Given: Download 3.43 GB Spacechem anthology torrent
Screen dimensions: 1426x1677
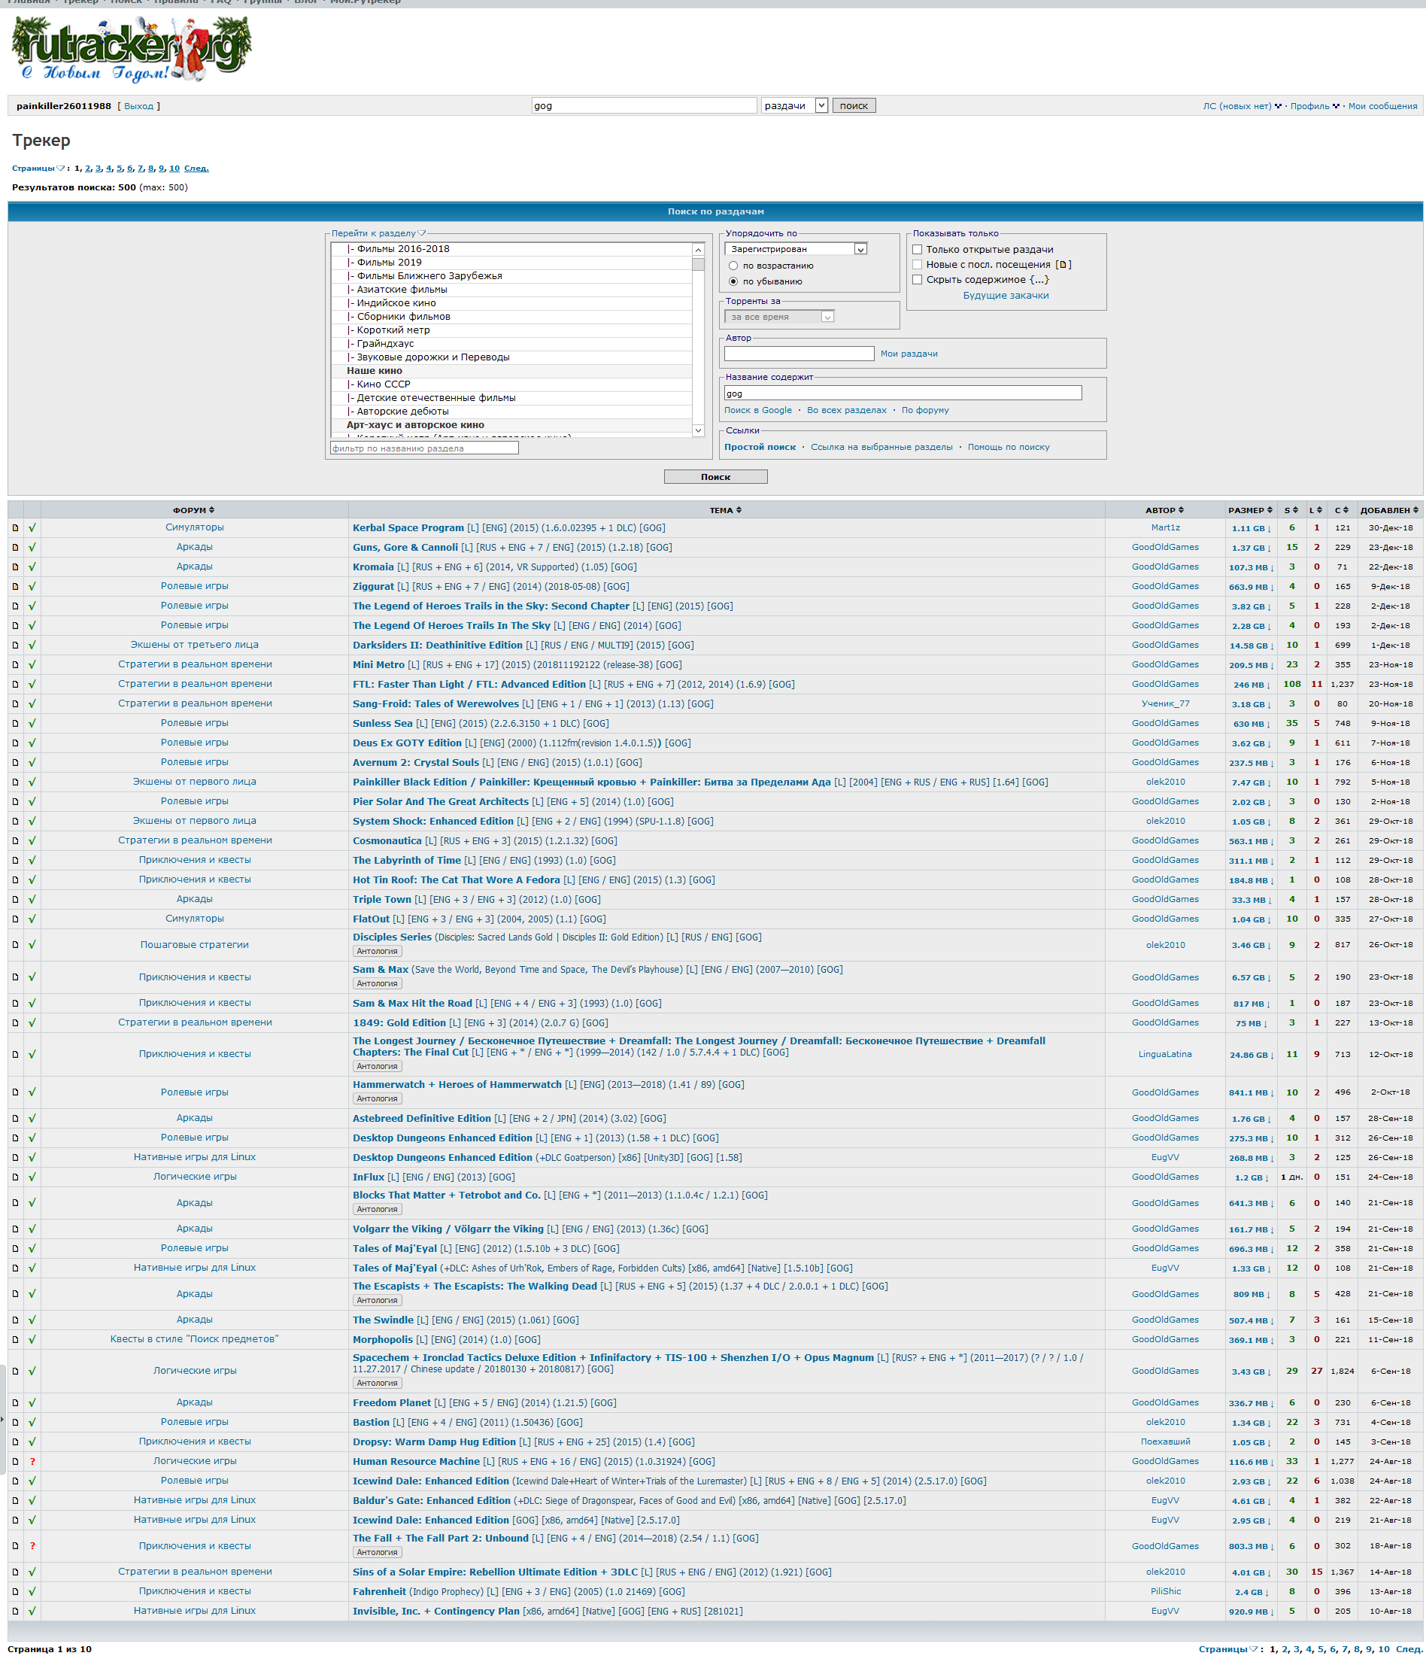Looking at the screenshot, I should [x=1251, y=1372].
